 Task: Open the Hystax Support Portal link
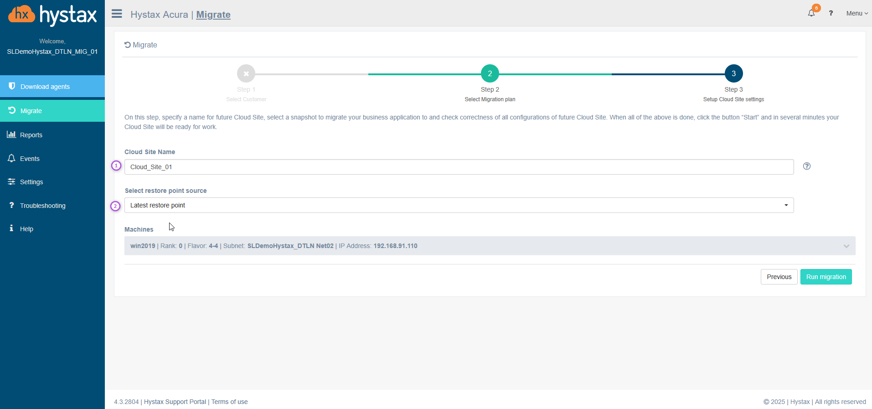175,402
